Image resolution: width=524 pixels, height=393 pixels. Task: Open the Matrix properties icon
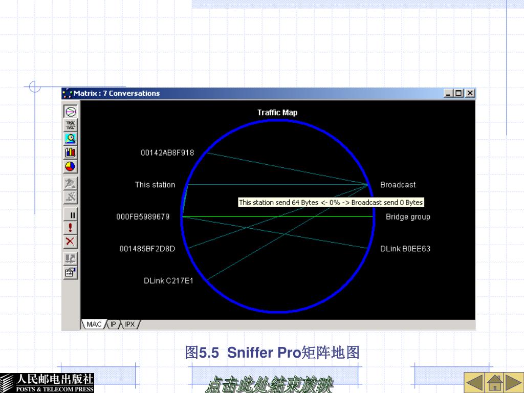pyautogui.click(x=71, y=272)
